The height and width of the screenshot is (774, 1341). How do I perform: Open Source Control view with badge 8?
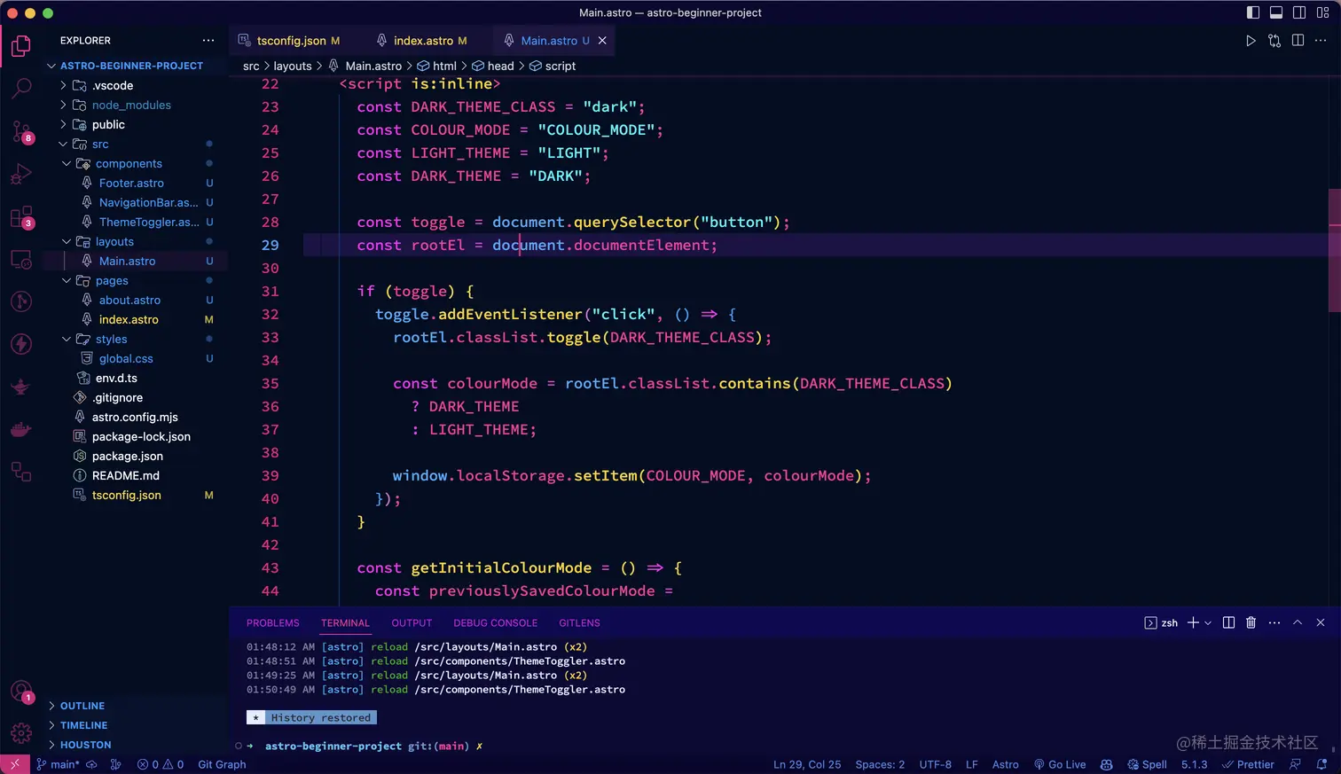coord(21,131)
